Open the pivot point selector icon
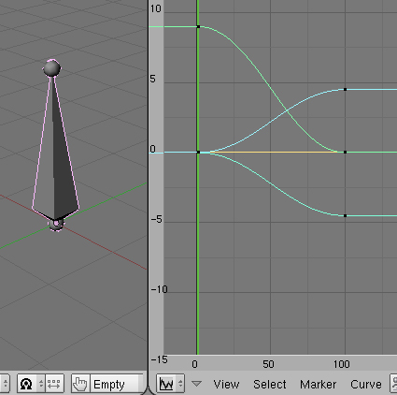Screen dimensions: 397x395 (x=26, y=384)
